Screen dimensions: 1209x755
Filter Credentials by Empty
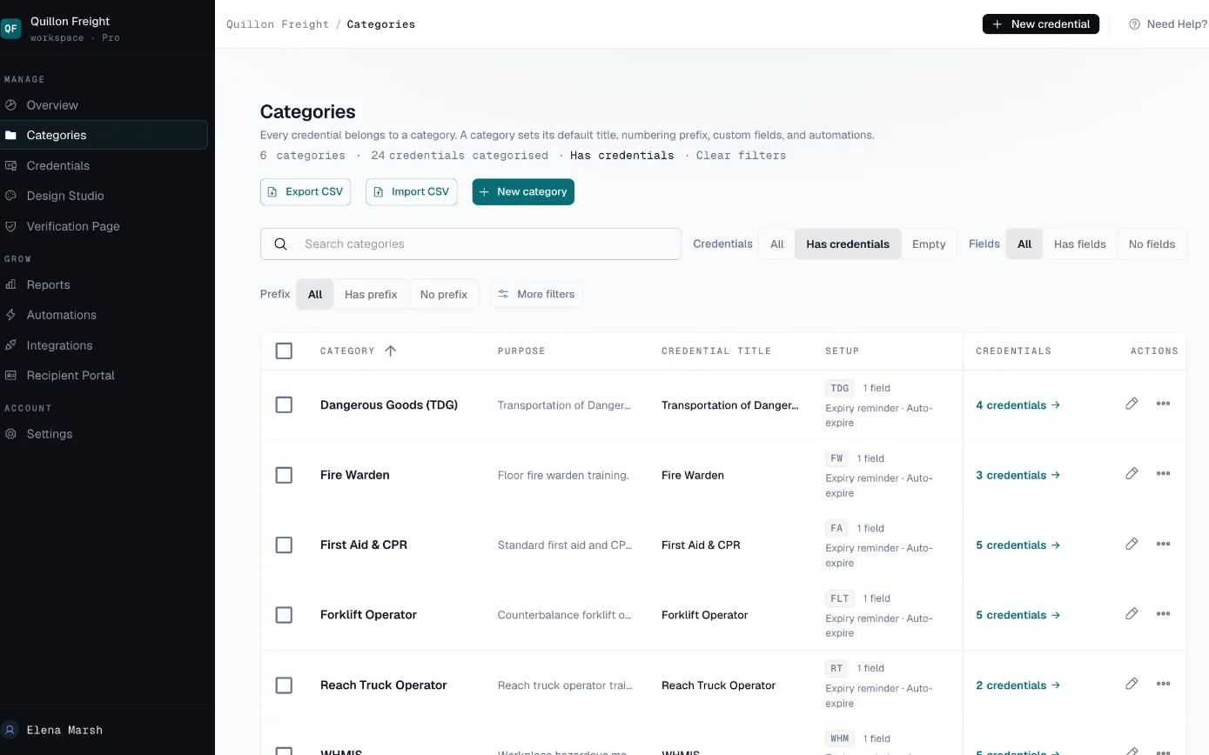929,244
